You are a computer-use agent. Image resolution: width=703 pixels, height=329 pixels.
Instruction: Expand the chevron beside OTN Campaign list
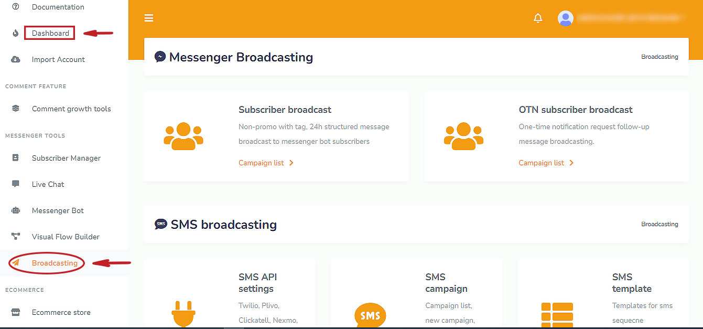[571, 163]
